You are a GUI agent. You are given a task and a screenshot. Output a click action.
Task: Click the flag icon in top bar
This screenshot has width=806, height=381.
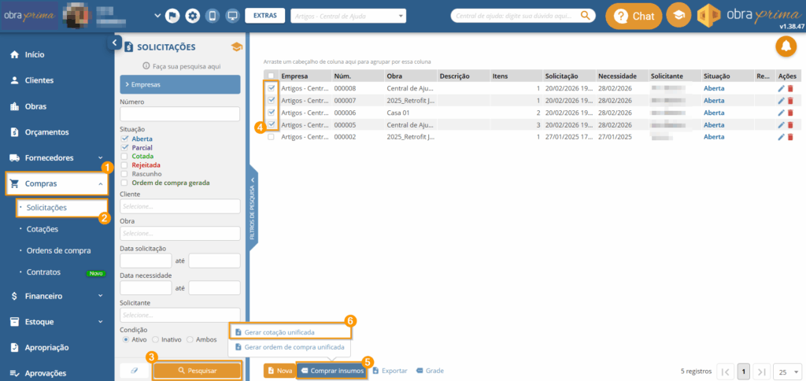pyautogui.click(x=172, y=16)
